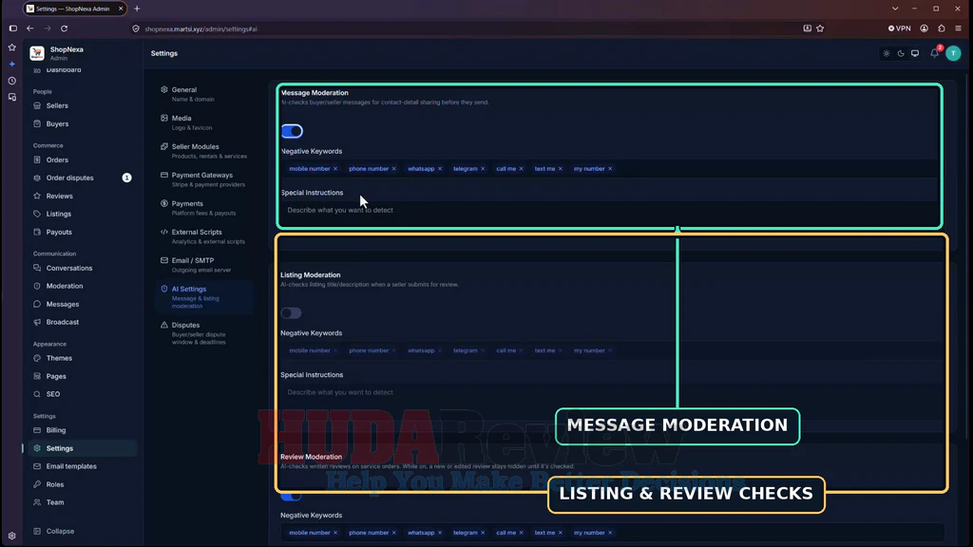Open General settings section

pyautogui.click(x=205, y=94)
